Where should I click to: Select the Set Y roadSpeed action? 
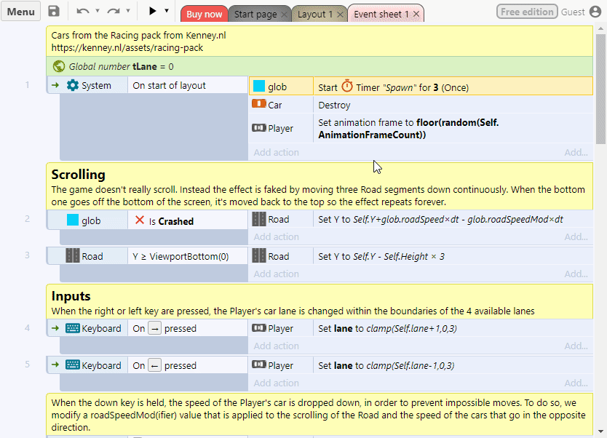[x=453, y=220]
